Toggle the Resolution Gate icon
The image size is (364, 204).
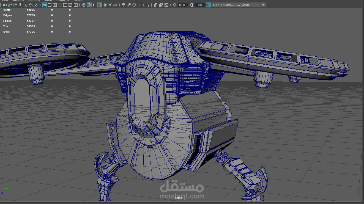tap(55, 5)
